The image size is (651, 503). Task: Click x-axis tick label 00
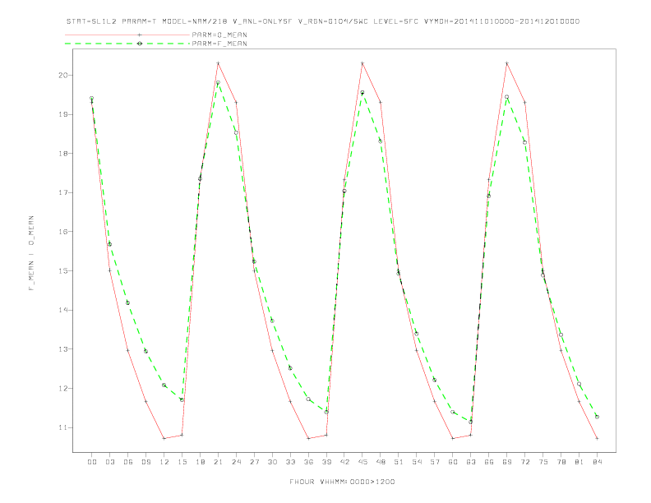pyautogui.click(x=92, y=462)
